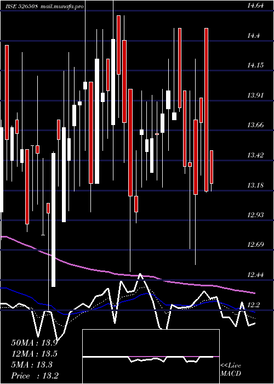Click the 12.69 price axis label
Screen dimensions: 274x384
coord(255,245)
